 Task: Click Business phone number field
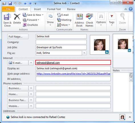point(73,88)
